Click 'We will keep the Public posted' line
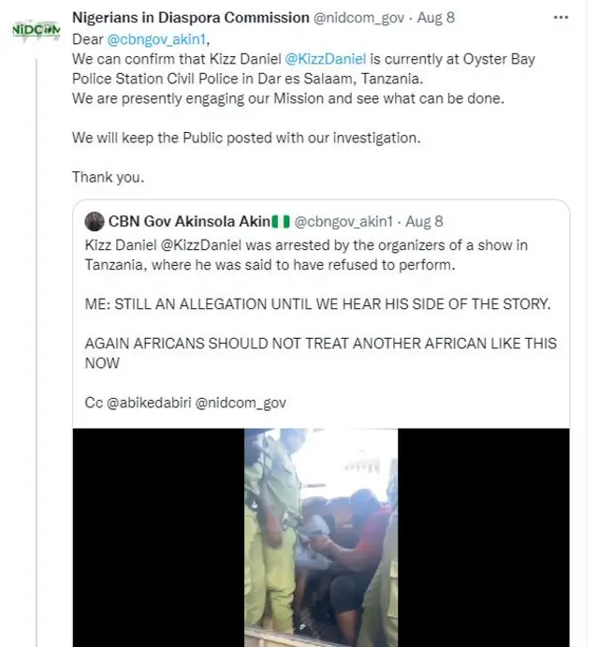Viewport: 599px width, 647px height. [246, 138]
